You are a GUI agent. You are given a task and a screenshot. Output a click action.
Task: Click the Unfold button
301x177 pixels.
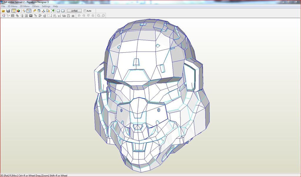[74, 11]
